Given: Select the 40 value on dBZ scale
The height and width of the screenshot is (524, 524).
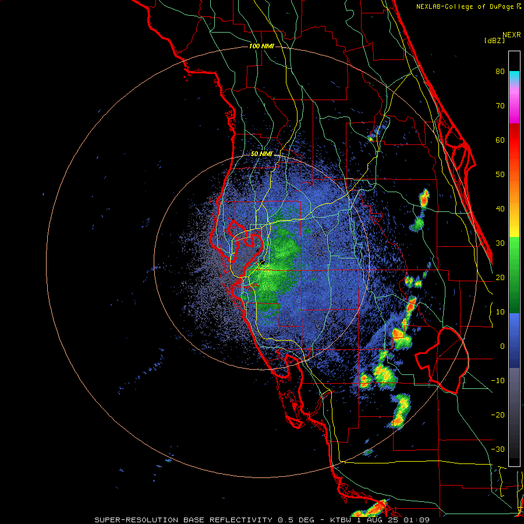Looking at the screenshot, I should pos(500,209).
